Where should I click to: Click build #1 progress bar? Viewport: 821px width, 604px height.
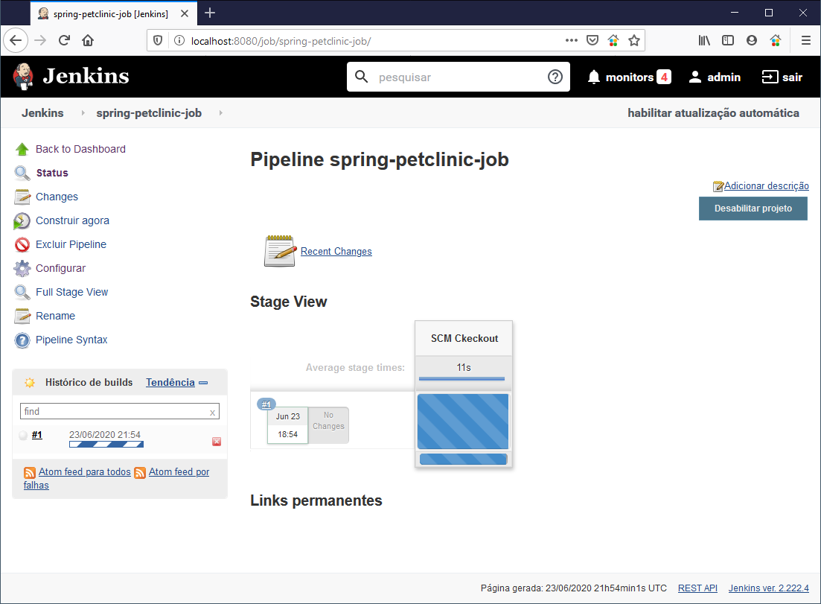(106, 445)
